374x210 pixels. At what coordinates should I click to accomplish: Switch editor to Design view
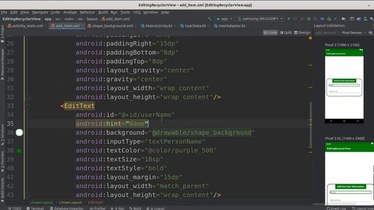(x=303, y=33)
